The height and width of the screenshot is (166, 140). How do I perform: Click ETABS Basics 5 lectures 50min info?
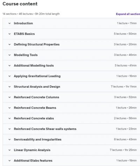[125, 34]
